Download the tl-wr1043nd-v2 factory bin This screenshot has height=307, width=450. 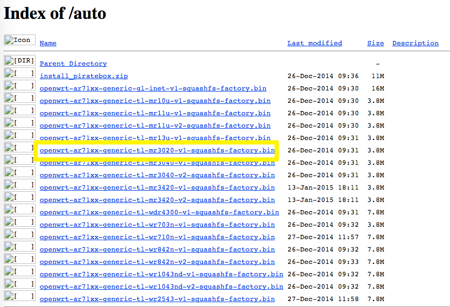click(x=161, y=286)
